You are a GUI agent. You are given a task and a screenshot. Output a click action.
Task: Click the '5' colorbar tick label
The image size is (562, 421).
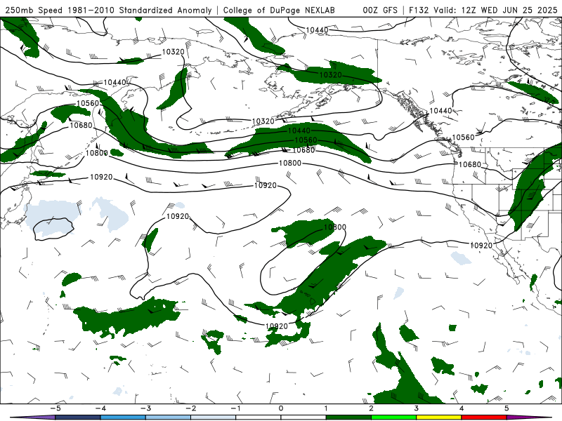coord(507,408)
